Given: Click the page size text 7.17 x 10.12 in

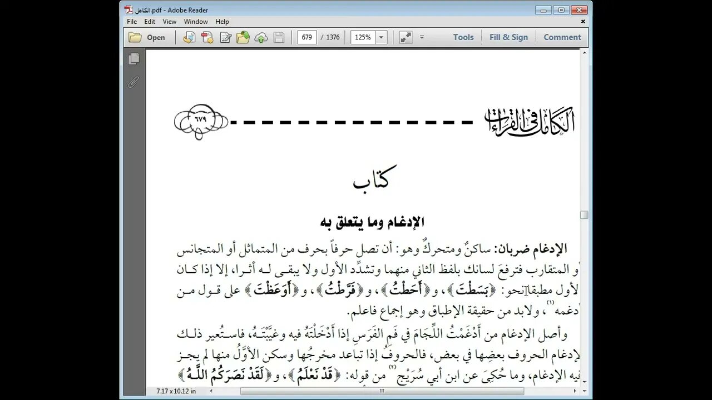Looking at the screenshot, I should [176, 391].
